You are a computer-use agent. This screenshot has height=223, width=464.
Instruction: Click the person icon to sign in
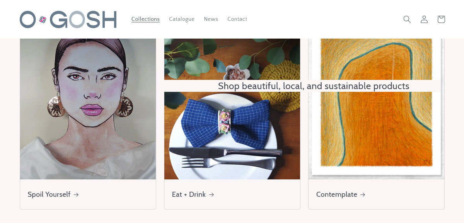coord(424,19)
